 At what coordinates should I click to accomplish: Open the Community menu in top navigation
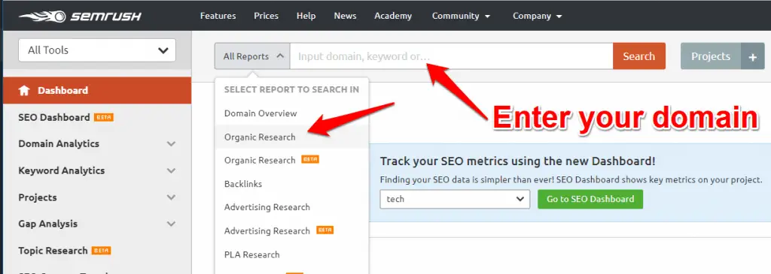(462, 16)
